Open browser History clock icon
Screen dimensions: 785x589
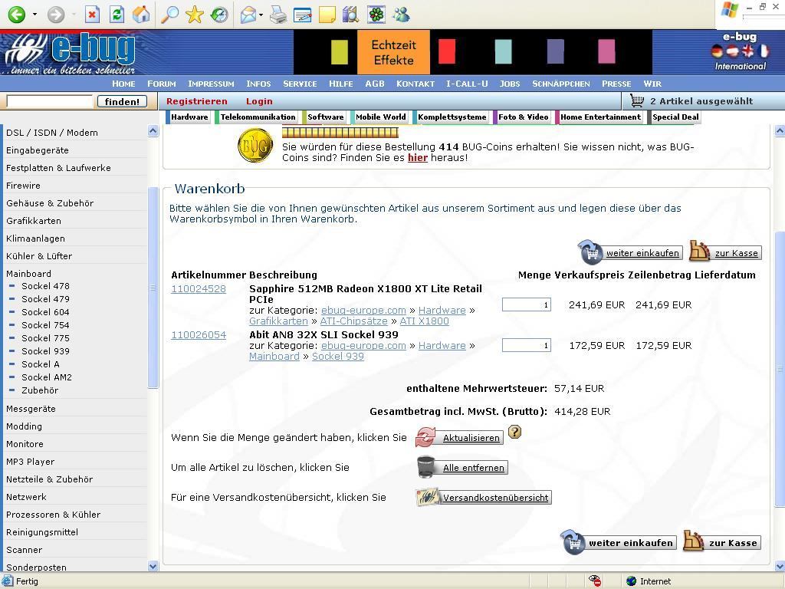pyautogui.click(x=218, y=14)
